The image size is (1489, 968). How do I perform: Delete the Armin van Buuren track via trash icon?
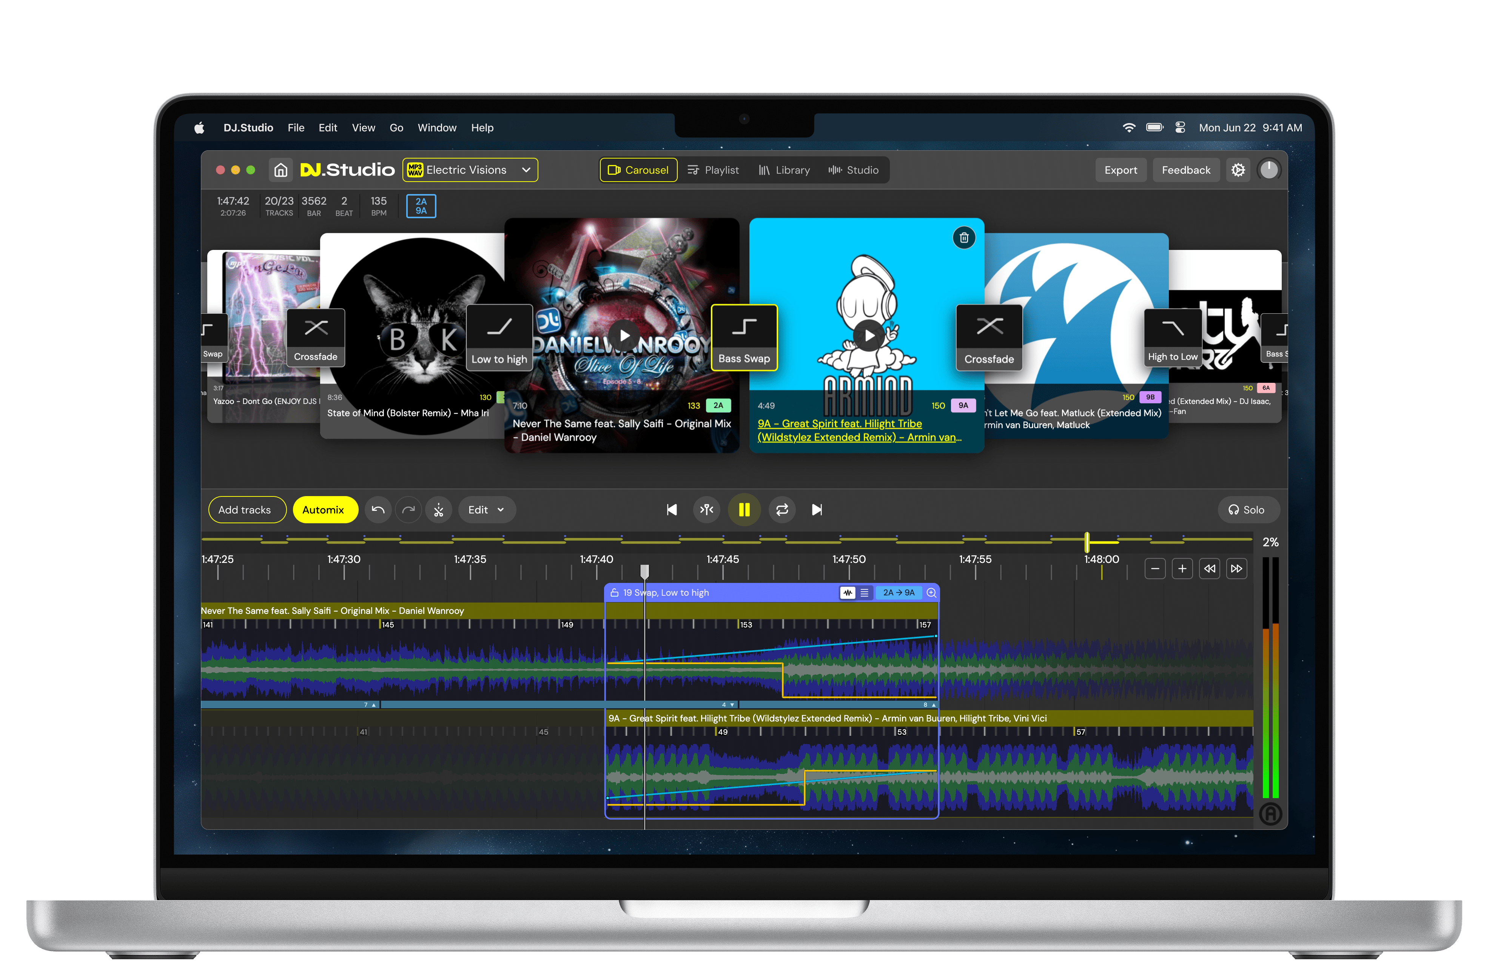click(x=964, y=238)
